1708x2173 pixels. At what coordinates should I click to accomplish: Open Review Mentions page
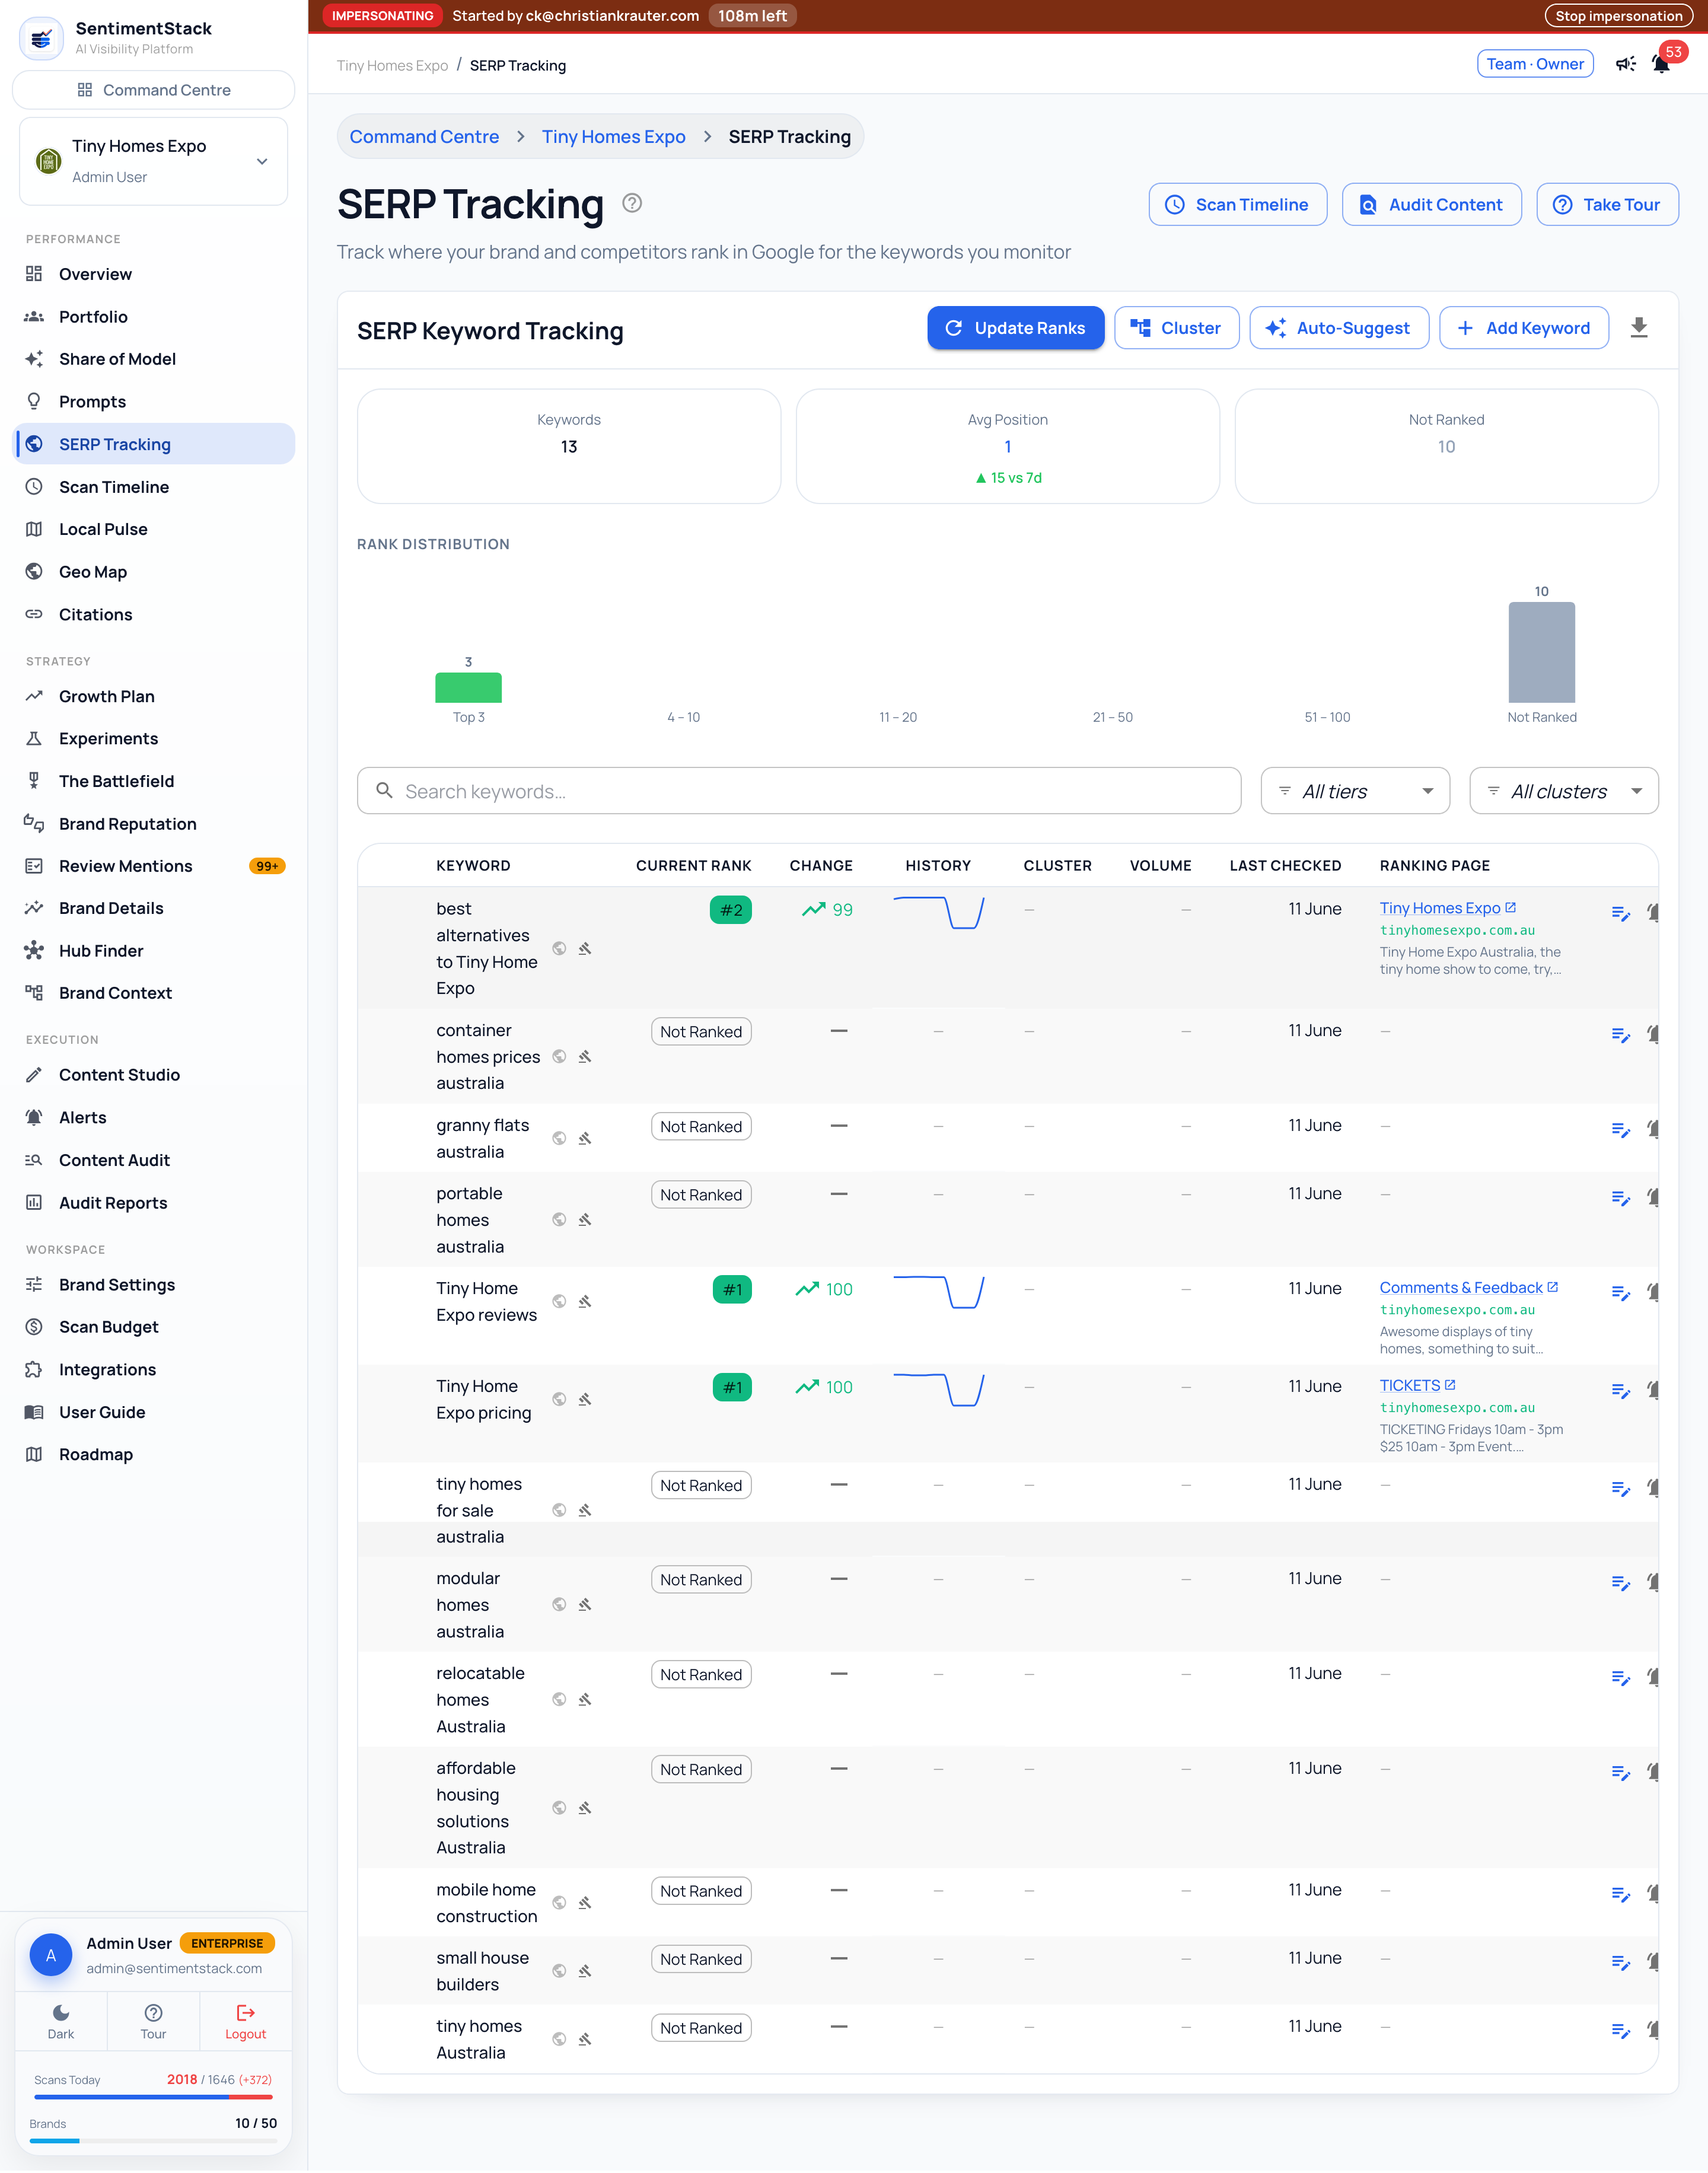click(153, 866)
